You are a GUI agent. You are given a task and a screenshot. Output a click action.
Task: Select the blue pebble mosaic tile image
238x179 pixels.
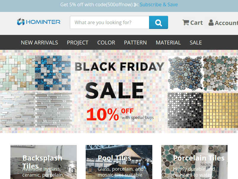pos(185,73)
